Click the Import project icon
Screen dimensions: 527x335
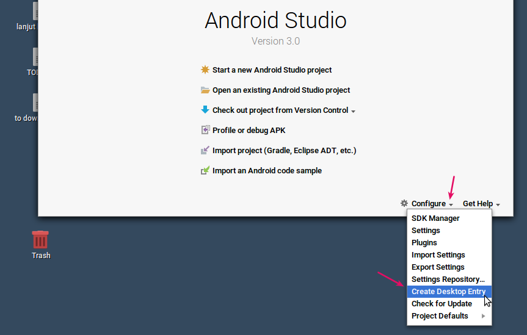205,150
